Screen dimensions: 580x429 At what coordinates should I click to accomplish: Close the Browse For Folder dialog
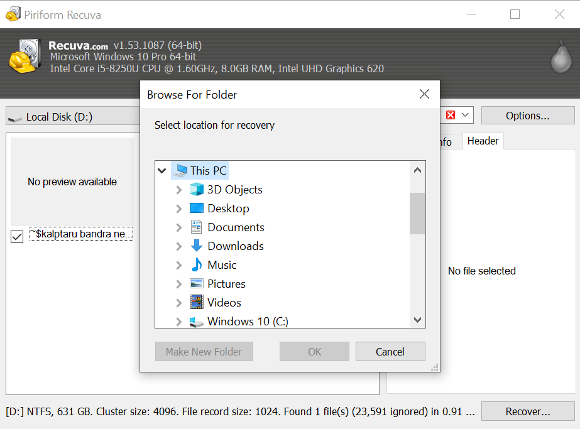click(424, 94)
